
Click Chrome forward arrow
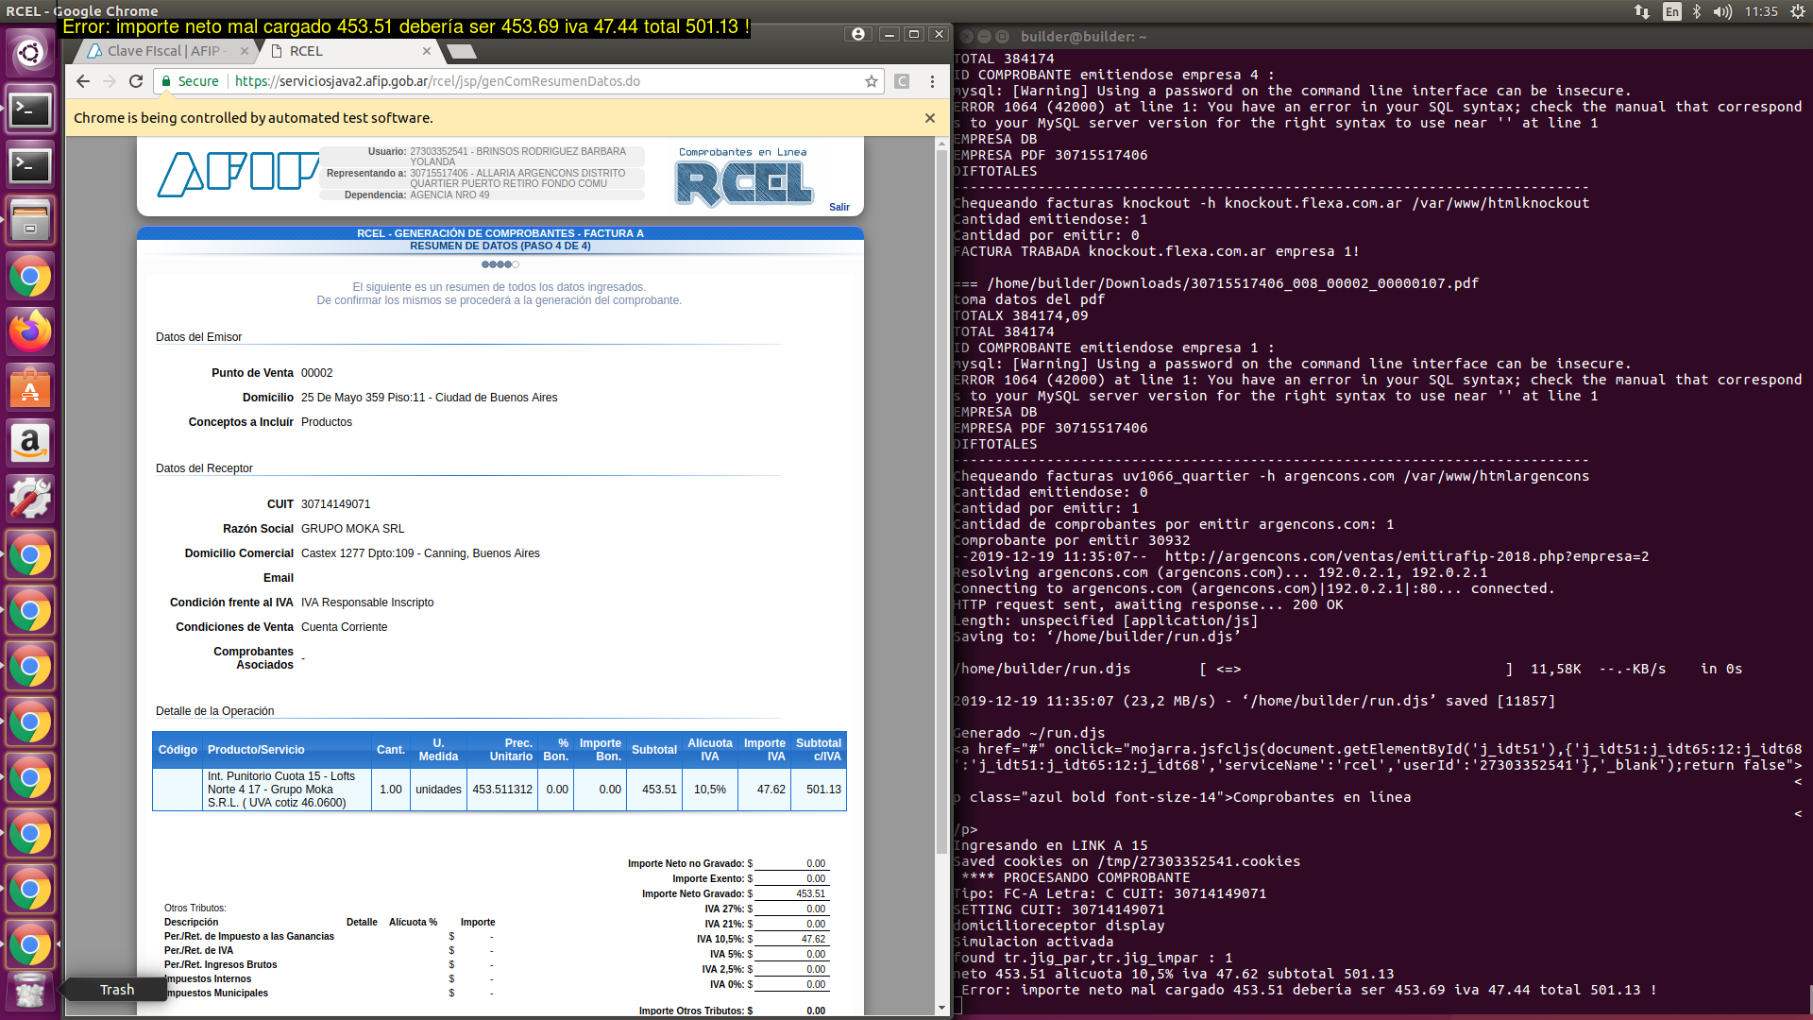[x=110, y=81]
